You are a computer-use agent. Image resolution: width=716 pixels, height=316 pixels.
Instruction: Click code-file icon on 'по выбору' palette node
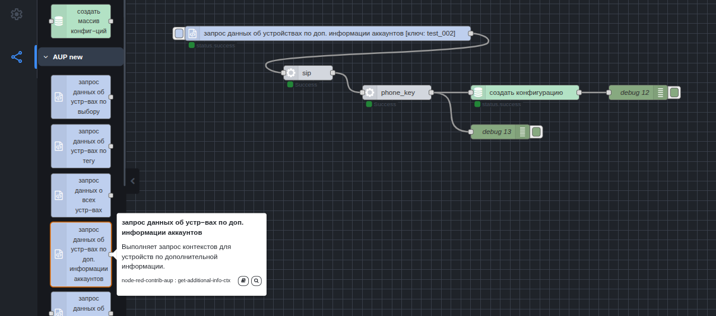pos(59,97)
